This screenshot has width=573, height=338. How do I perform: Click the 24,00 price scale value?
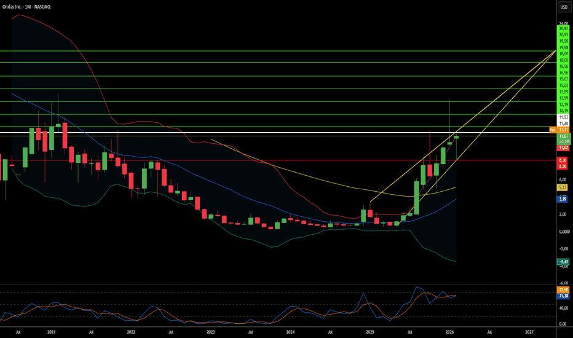(x=564, y=23)
